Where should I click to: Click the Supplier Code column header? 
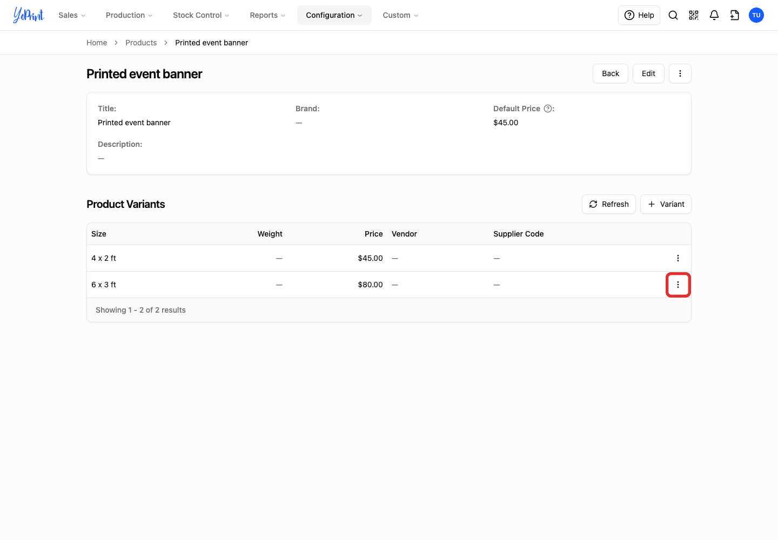(519, 234)
